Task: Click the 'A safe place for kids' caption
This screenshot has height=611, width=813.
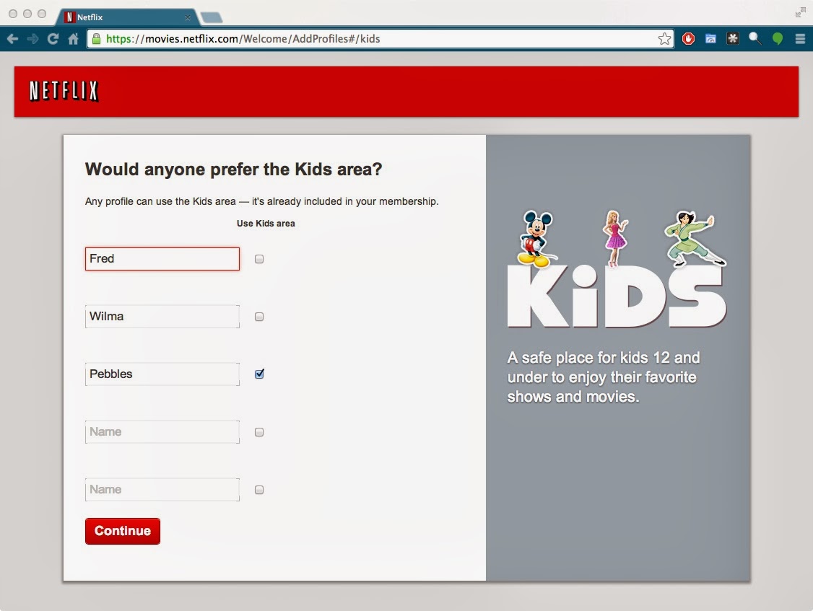Action: pyautogui.click(x=604, y=377)
